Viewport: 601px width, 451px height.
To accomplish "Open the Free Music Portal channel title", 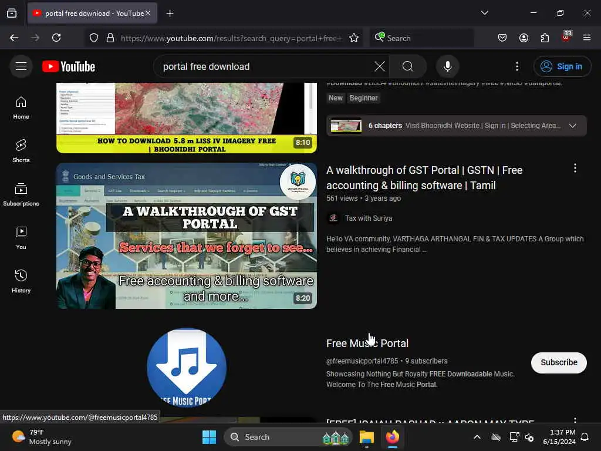I will [x=367, y=343].
